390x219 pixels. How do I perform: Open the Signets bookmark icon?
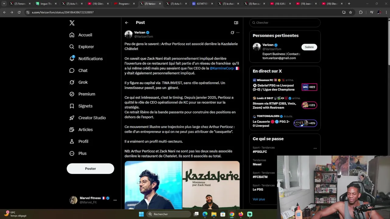tap(72, 106)
